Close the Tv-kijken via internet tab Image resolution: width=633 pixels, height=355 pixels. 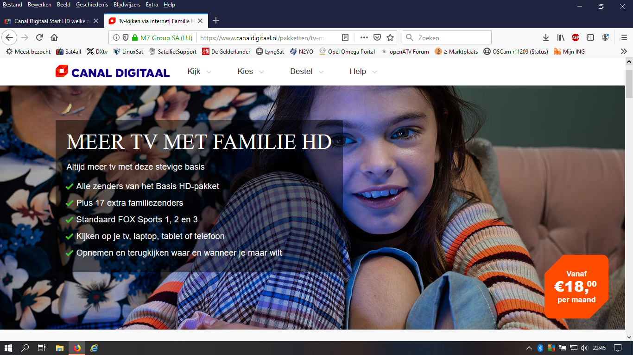[200, 21]
